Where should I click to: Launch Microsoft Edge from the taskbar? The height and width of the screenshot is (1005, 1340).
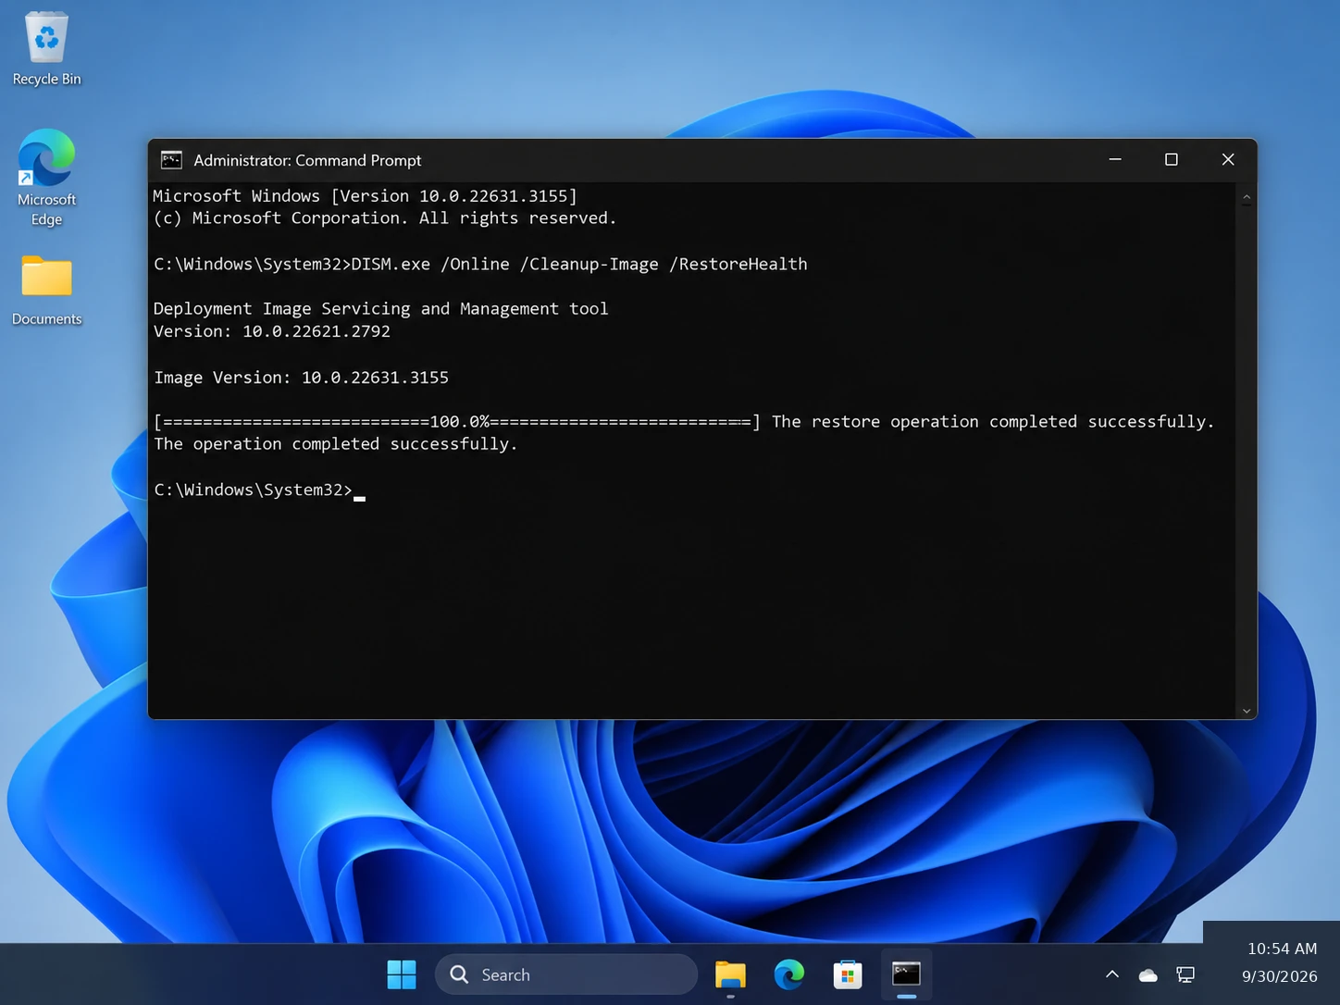tap(788, 974)
